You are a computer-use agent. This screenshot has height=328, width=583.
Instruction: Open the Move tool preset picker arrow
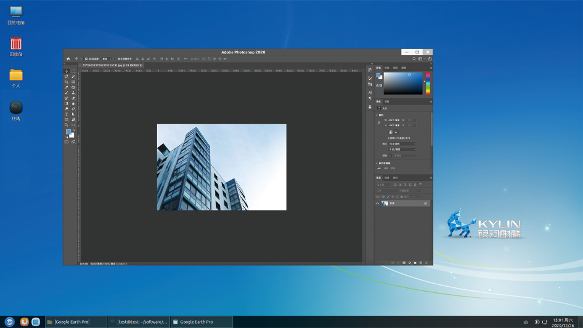pyautogui.click(x=81, y=58)
